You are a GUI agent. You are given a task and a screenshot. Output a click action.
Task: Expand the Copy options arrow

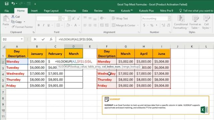pyautogui.click(x=24, y=22)
